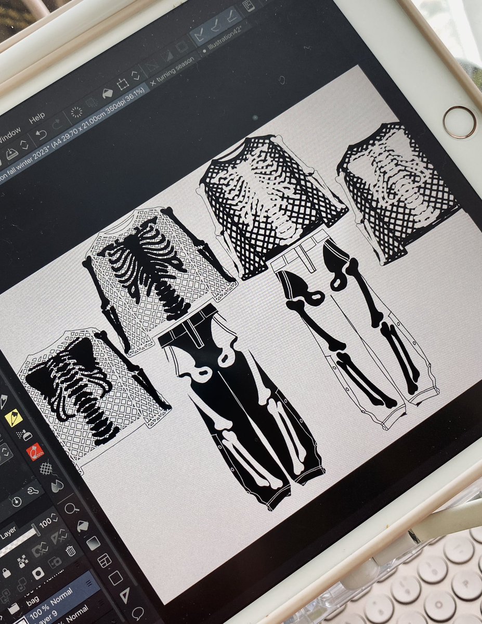This screenshot has height=624, width=482.
Task: Select the Gradient tool
Action: click(x=93, y=543)
